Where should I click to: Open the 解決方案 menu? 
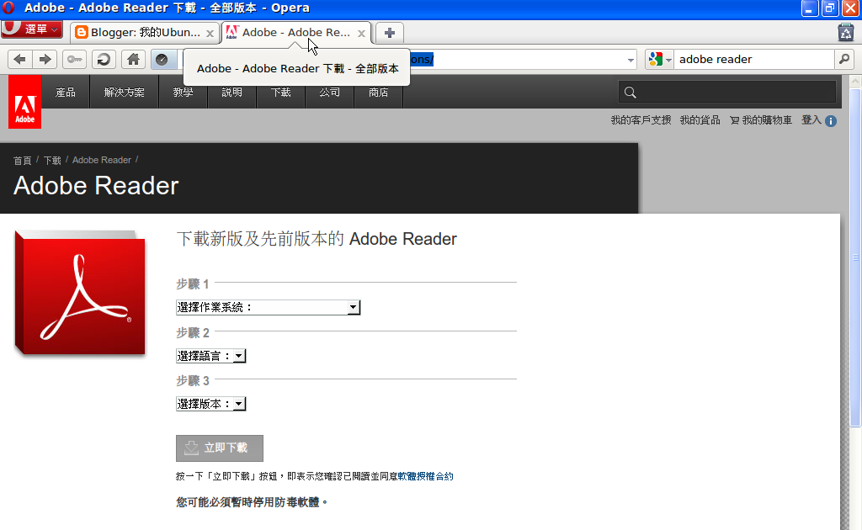click(x=125, y=93)
